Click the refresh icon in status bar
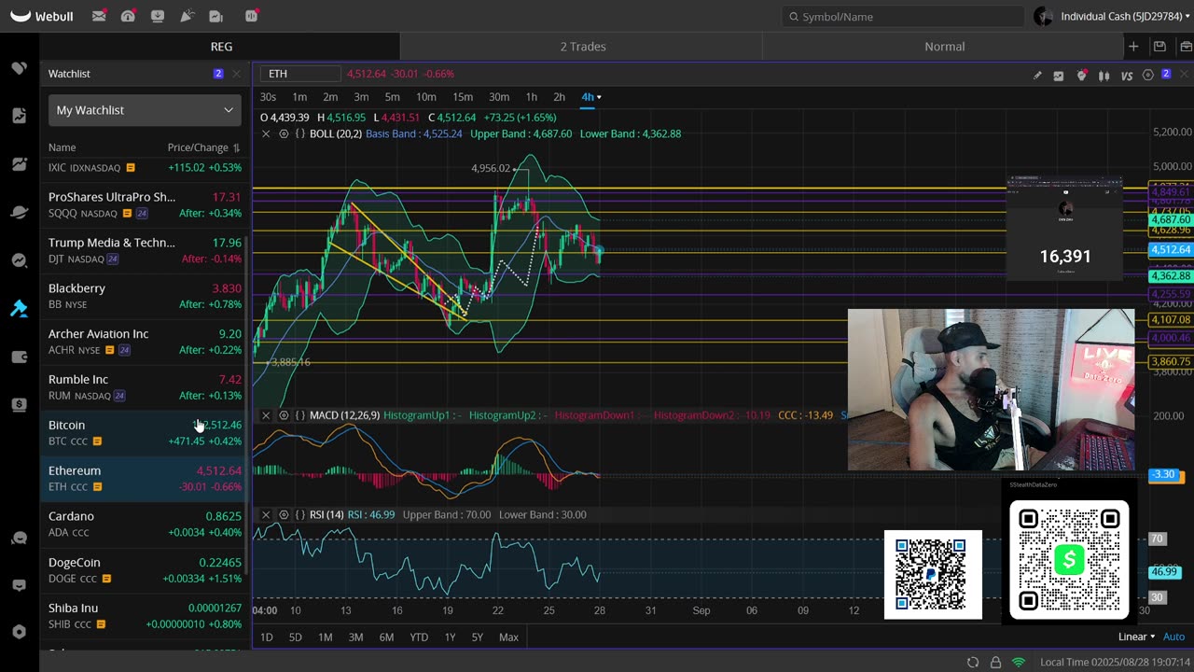This screenshot has height=672, width=1194. [x=973, y=662]
